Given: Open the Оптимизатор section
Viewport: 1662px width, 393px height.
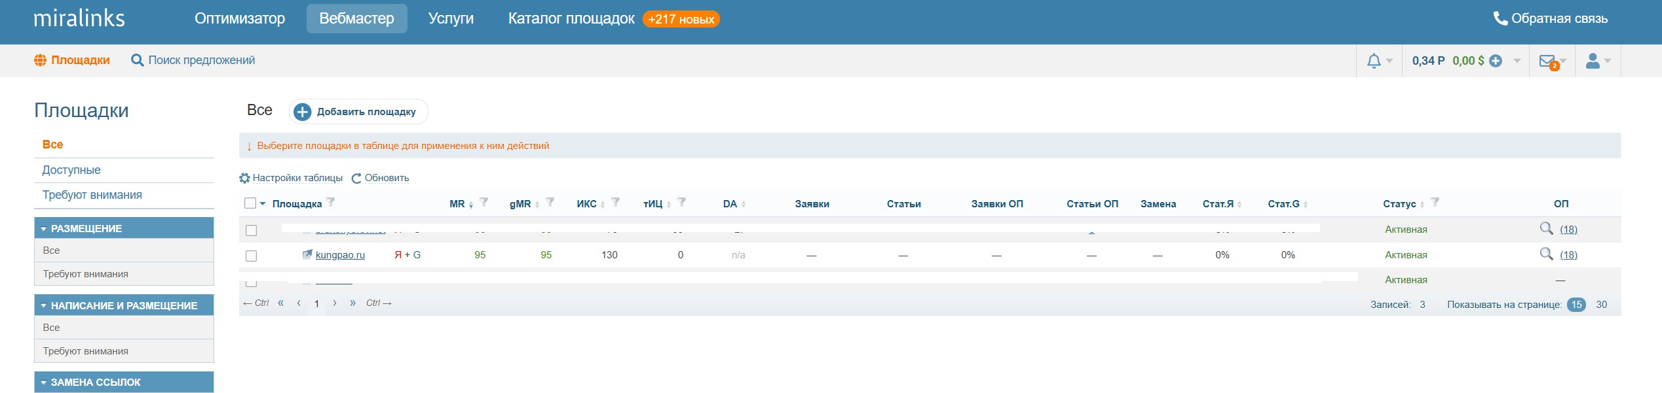Looking at the screenshot, I should [x=240, y=18].
